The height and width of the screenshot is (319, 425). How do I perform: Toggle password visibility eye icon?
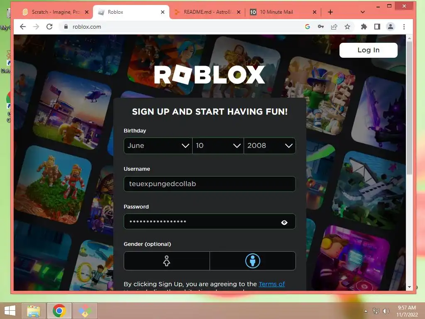pyautogui.click(x=284, y=223)
